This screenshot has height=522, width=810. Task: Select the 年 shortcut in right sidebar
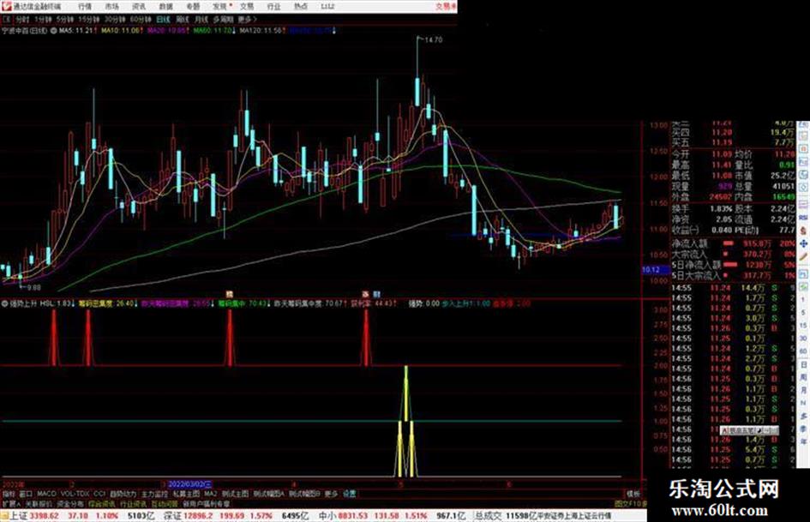(803, 441)
